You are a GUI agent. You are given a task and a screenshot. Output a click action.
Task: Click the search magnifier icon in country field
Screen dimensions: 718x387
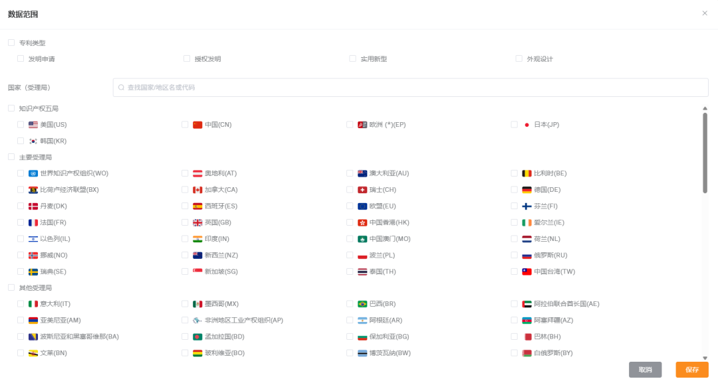(x=122, y=88)
